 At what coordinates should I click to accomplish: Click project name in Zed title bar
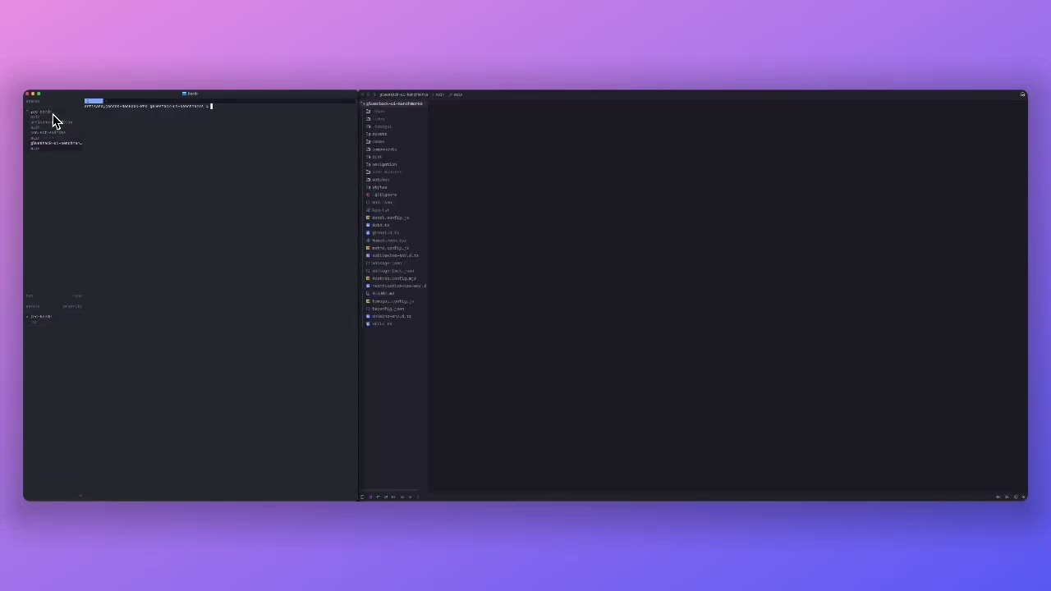(x=403, y=94)
